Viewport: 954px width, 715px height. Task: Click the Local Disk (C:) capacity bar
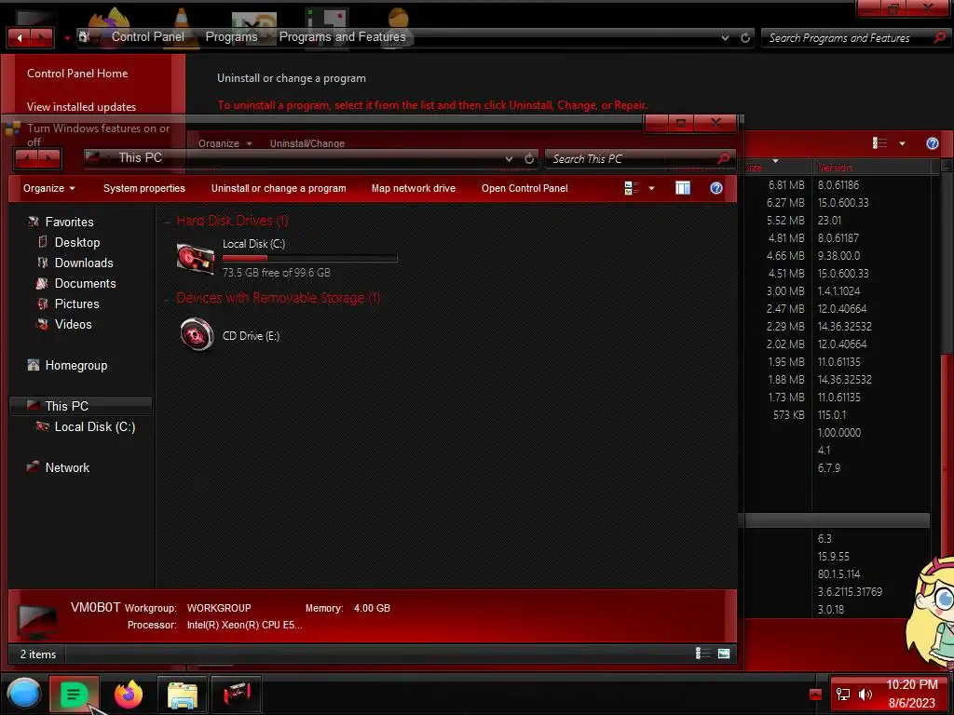(309, 259)
